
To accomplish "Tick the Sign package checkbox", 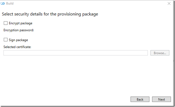I will coord(6,40).
